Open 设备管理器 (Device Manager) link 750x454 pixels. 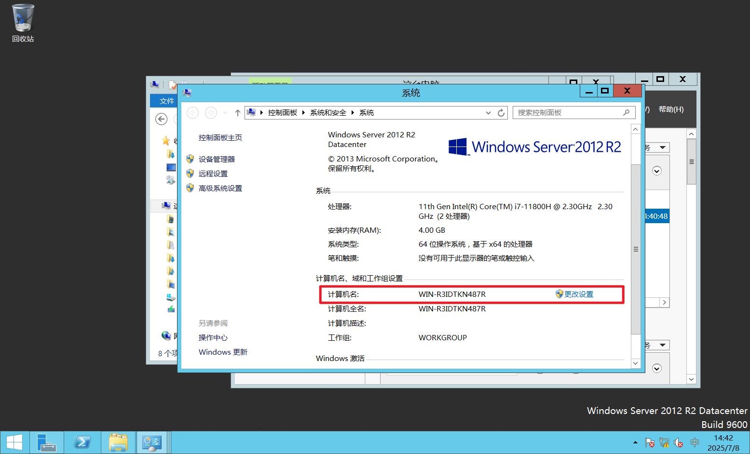click(x=217, y=160)
